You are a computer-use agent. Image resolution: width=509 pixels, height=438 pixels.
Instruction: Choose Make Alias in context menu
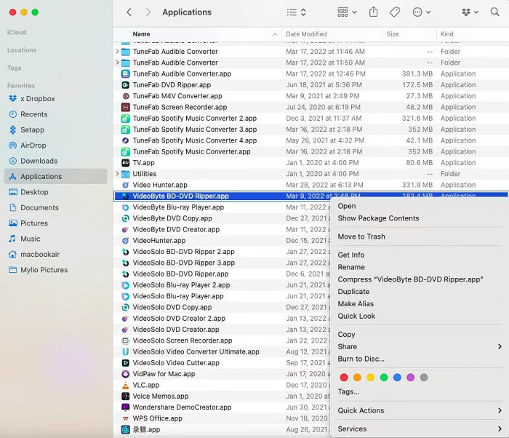click(x=356, y=304)
